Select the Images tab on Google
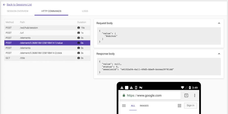This screenshot has width=228, height=114. coord(144,106)
